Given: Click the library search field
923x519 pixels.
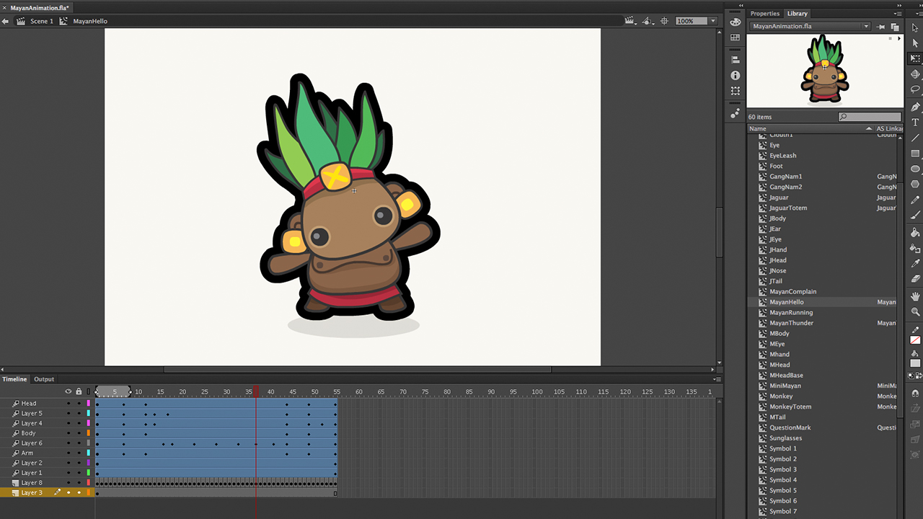Looking at the screenshot, I should 870,117.
